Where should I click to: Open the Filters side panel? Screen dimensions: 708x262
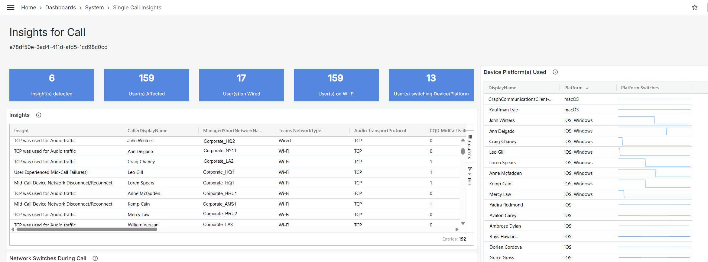pyautogui.click(x=470, y=176)
